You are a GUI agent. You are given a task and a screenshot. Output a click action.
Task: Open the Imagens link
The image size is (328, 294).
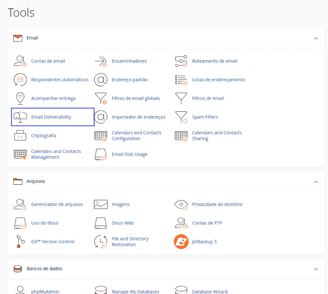coord(120,204)
